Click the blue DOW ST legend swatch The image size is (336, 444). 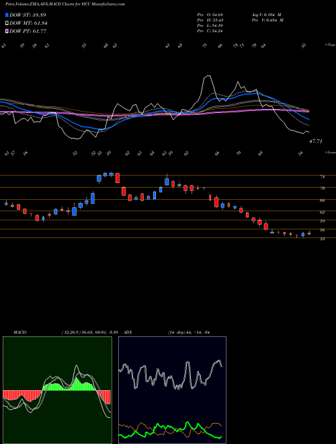(x=7, y=15)
